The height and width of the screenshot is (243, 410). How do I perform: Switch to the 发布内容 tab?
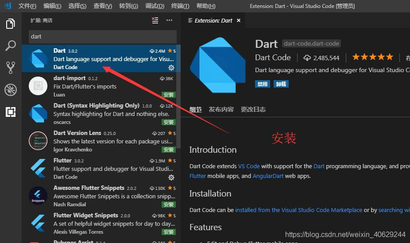221,109
